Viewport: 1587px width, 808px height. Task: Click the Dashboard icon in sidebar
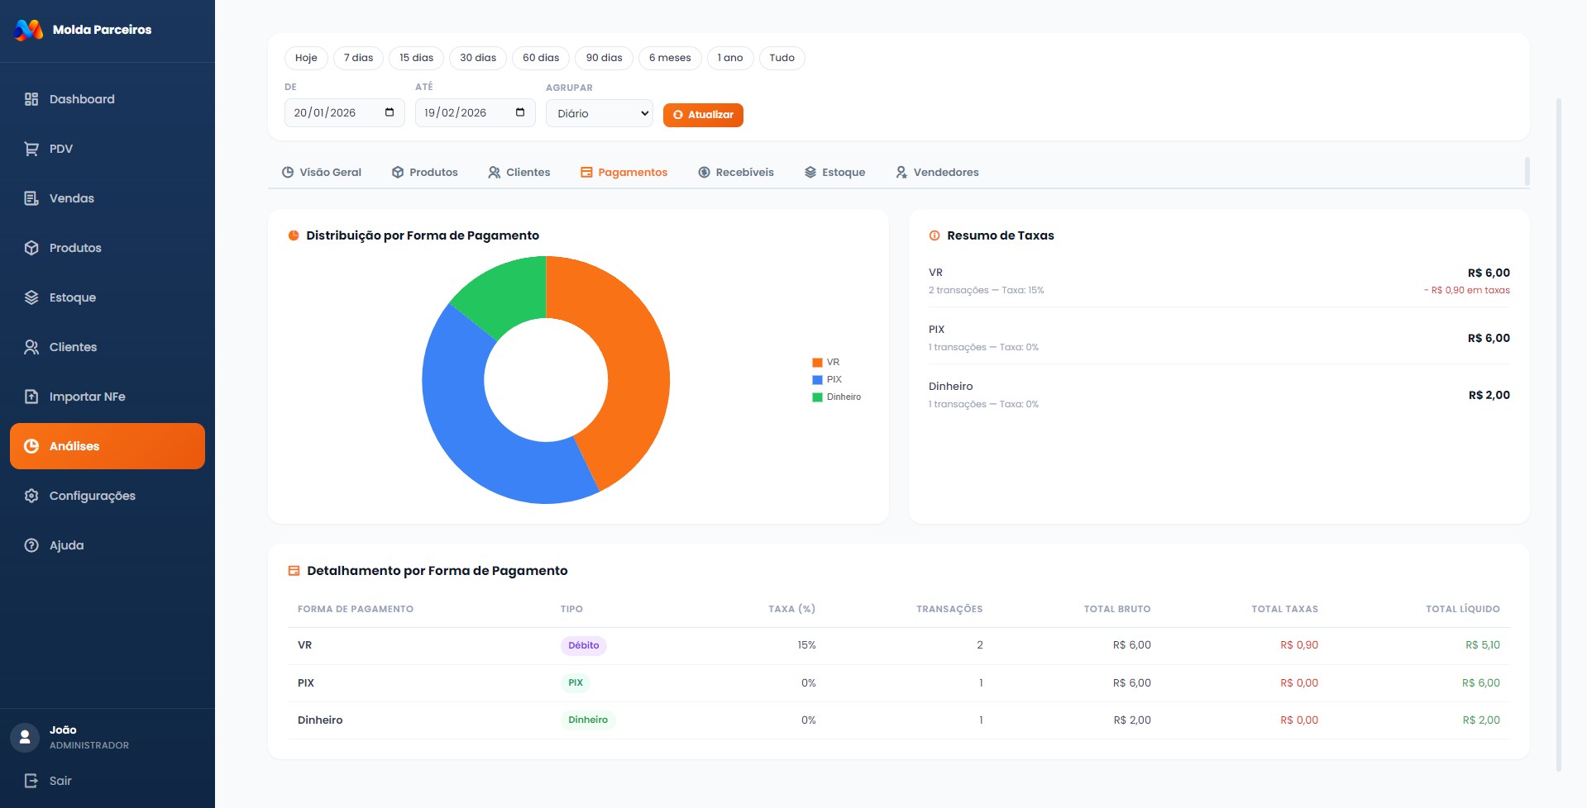[31, 99]
